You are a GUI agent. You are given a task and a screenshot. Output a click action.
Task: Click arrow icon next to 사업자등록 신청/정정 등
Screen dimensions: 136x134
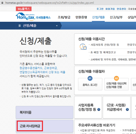[x=99, y=110]
